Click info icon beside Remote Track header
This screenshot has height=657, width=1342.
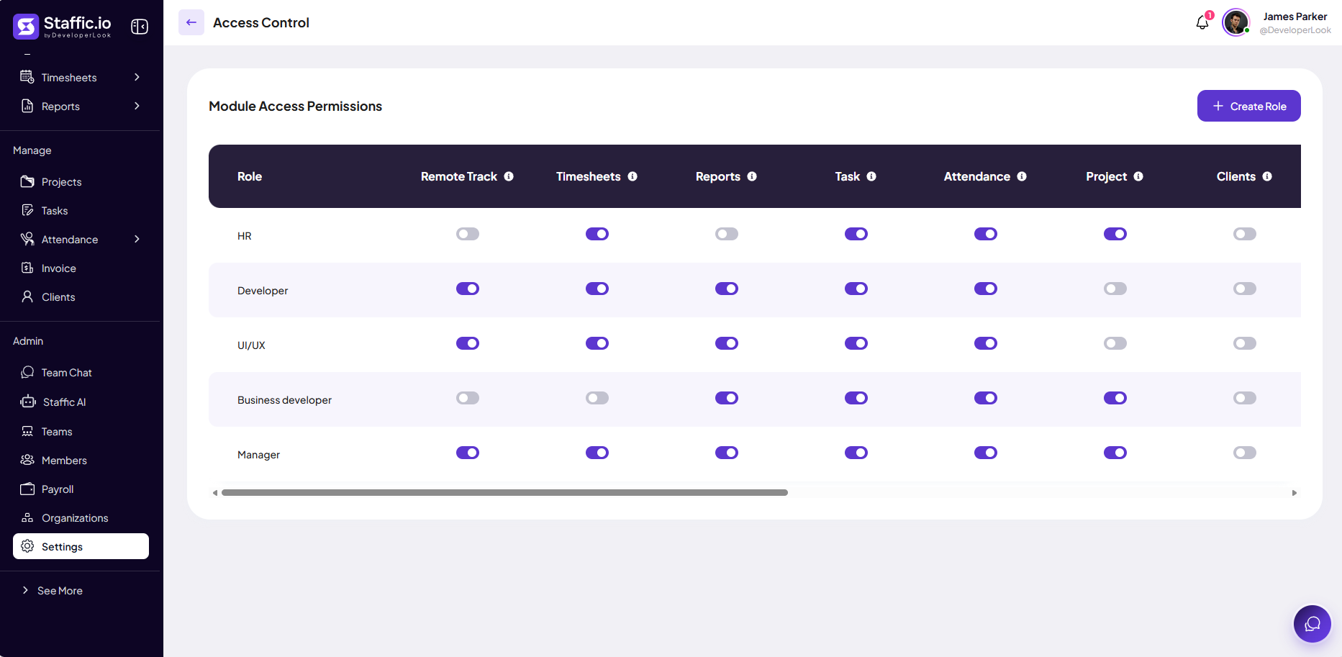(x=509, y=176)
